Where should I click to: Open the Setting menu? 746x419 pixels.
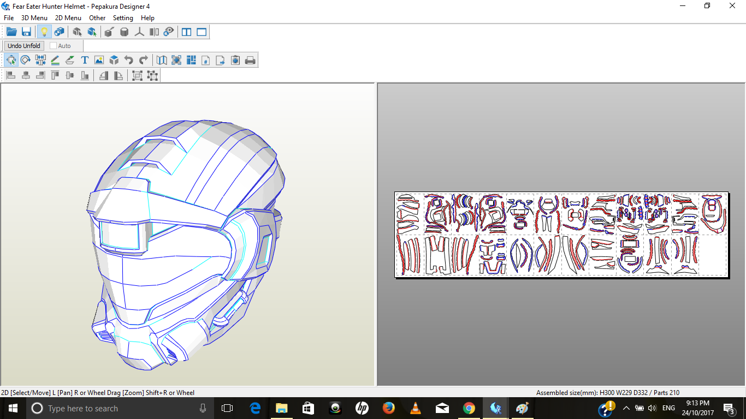click(x=123, y=18)
